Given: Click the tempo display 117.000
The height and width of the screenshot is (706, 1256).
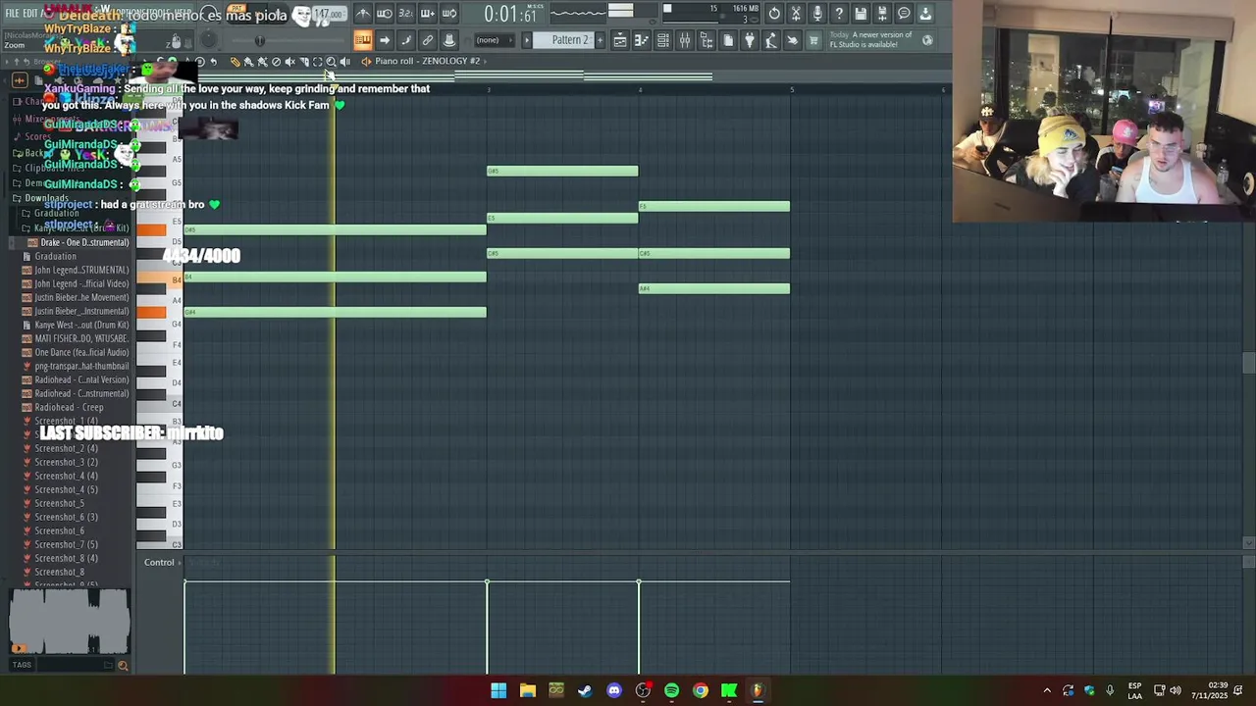Looking at the screenshot, I should (328, 15).
